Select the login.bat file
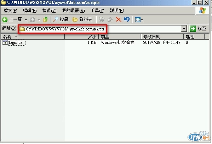The height and width of the screenshot is (144, 212). [16, 42]
